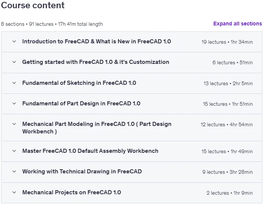Open Mechanical Projects on FreeCAD title
The height and width of the screenshot is (204, 263).
(72, 192)
